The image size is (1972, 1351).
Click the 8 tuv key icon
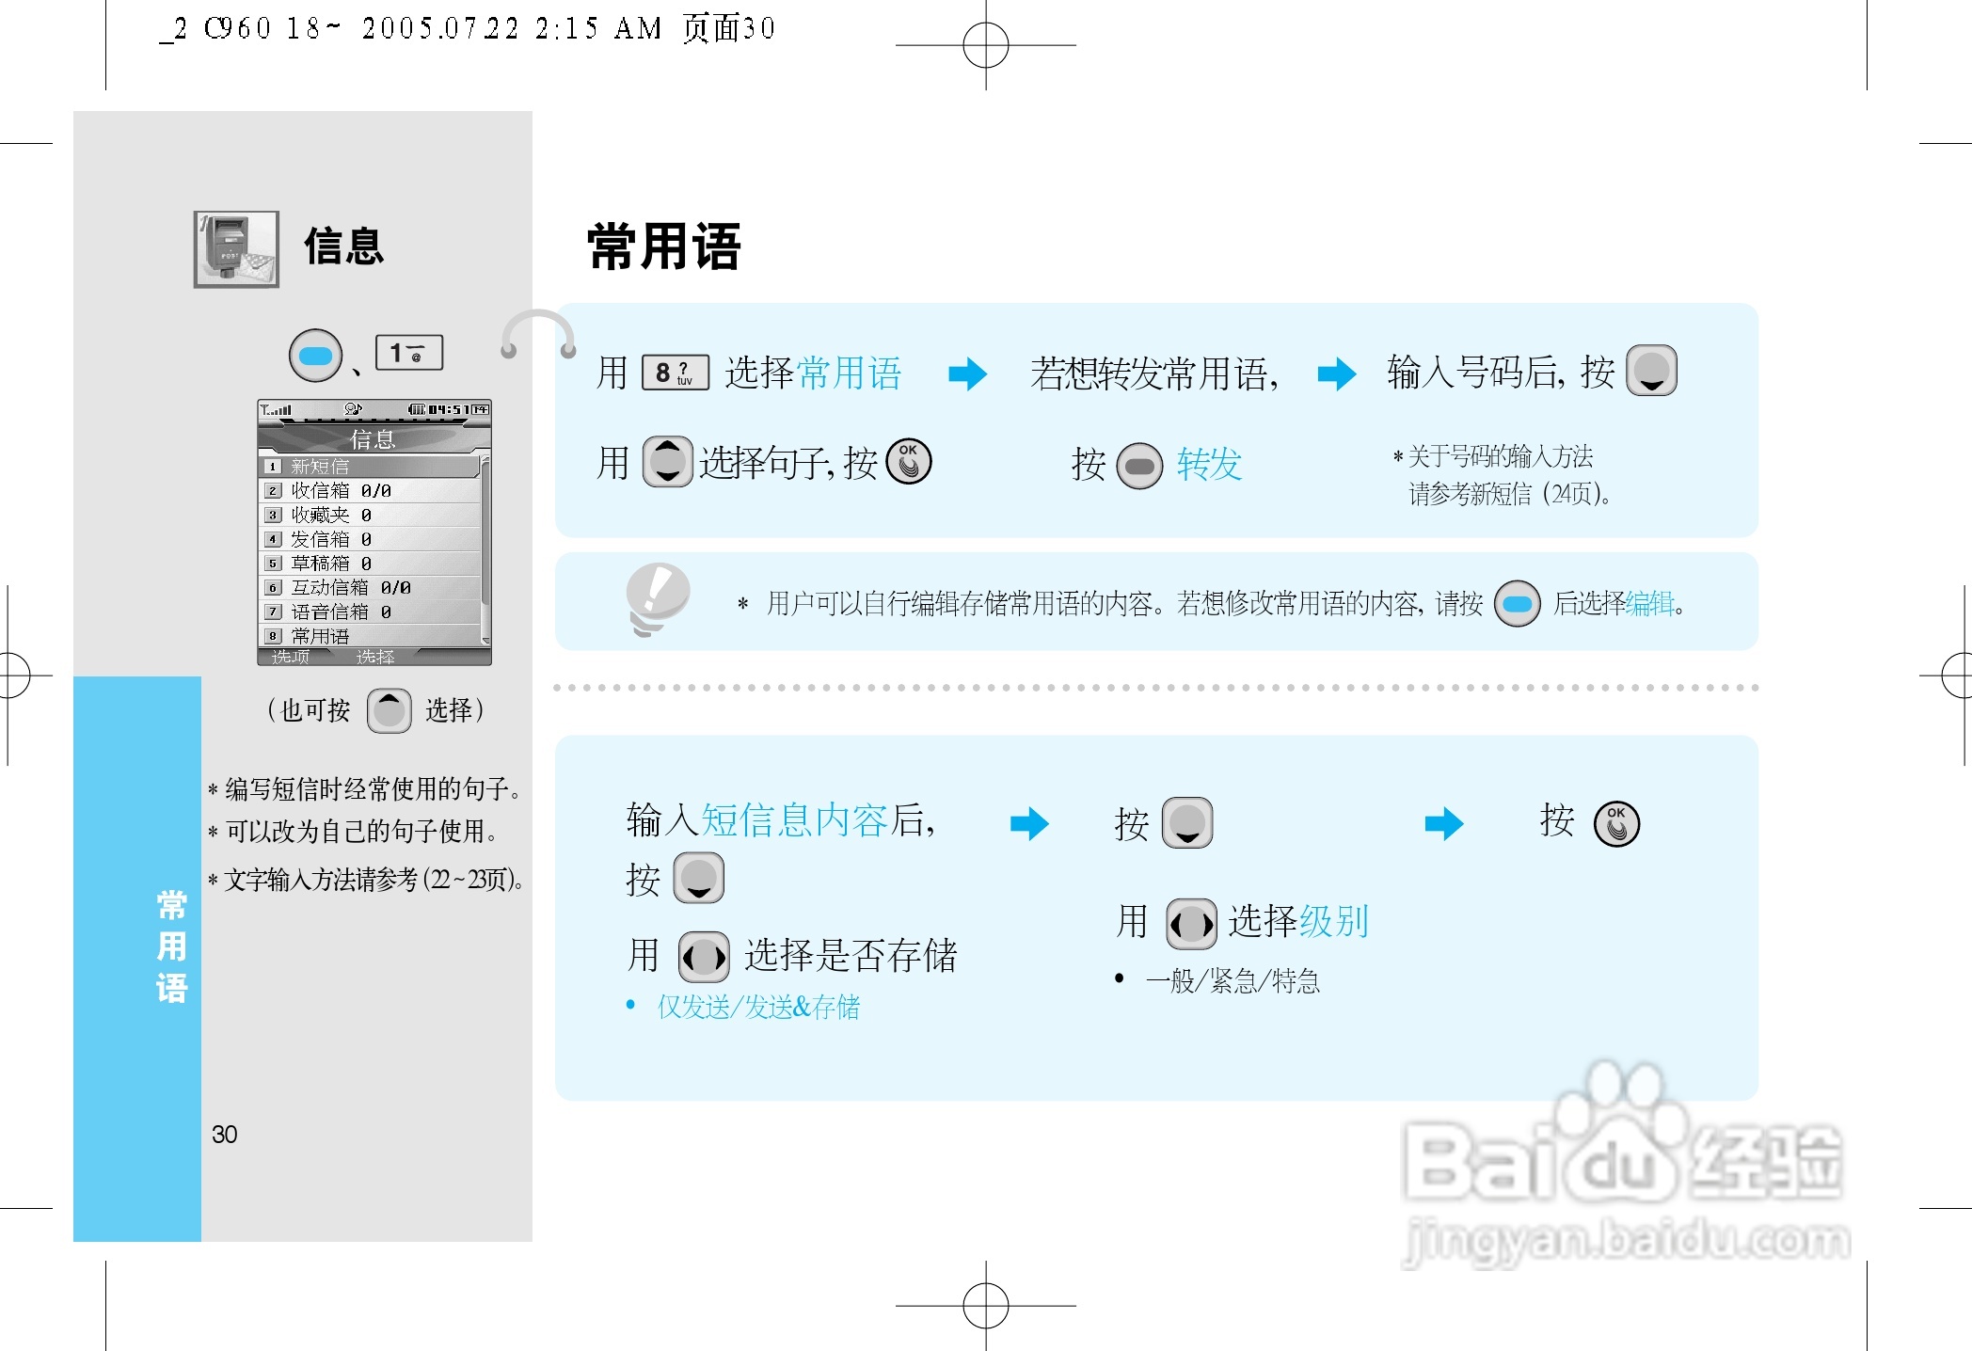point(675,373)
